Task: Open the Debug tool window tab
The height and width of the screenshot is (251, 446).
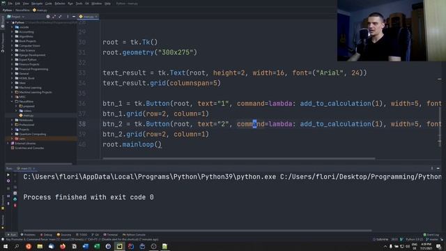Action: 46,235
